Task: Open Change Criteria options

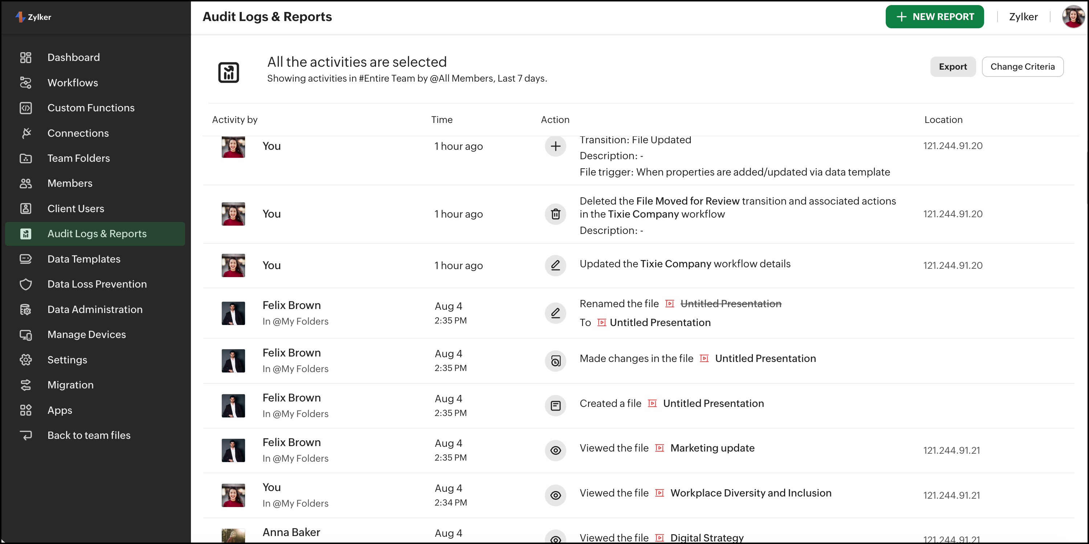Action: point(1022,67)
